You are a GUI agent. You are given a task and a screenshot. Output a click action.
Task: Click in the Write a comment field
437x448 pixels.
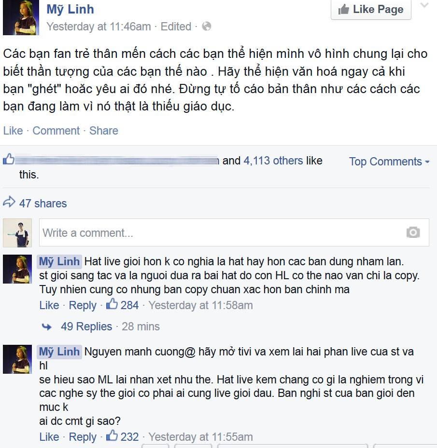point(234,232)
